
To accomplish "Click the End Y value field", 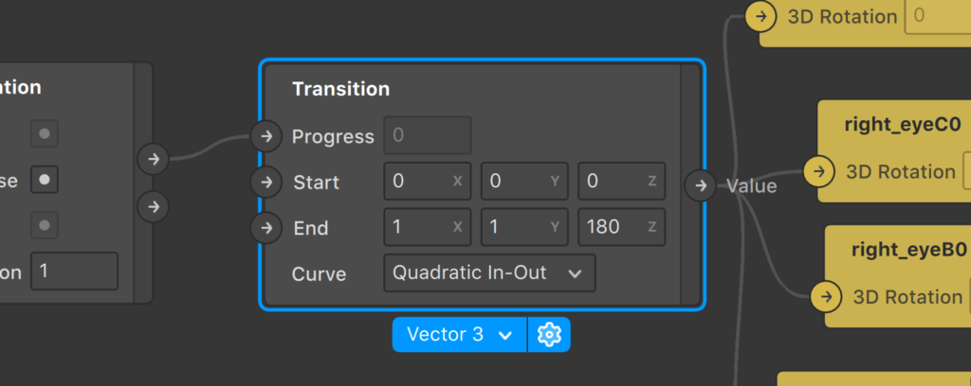I will point(524,227).
